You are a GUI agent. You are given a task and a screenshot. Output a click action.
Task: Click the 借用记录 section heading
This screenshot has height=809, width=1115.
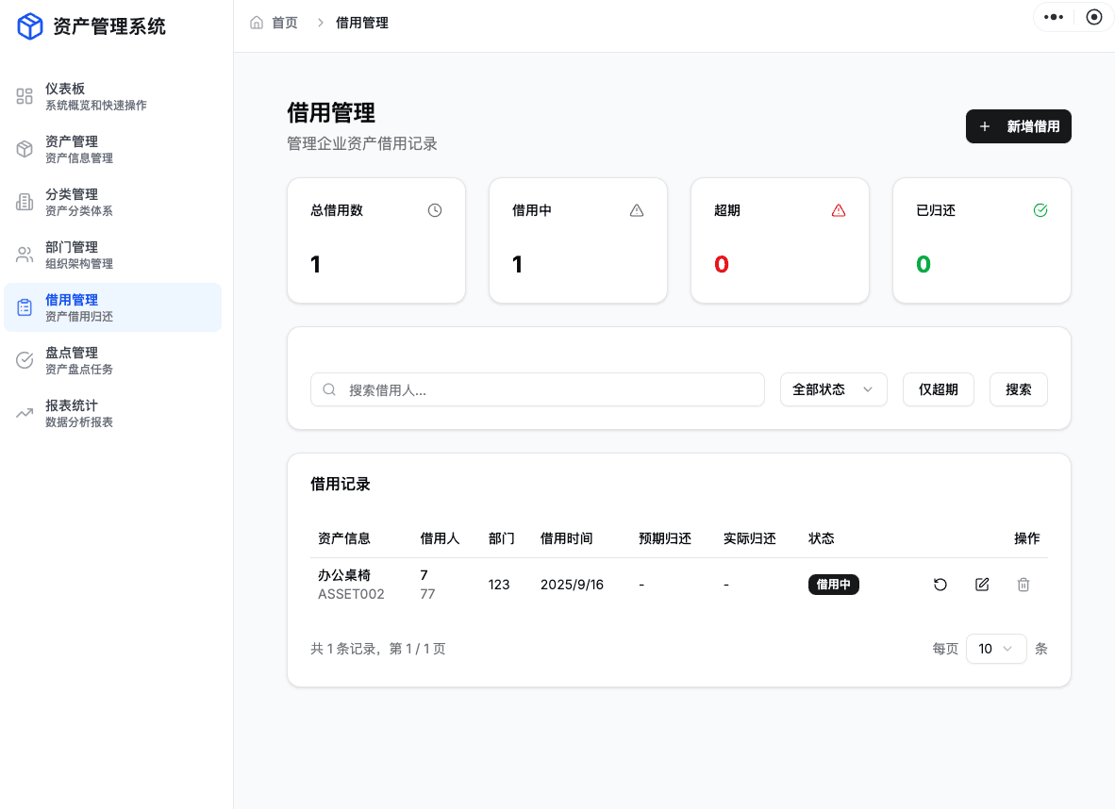(x=341, y=484)
